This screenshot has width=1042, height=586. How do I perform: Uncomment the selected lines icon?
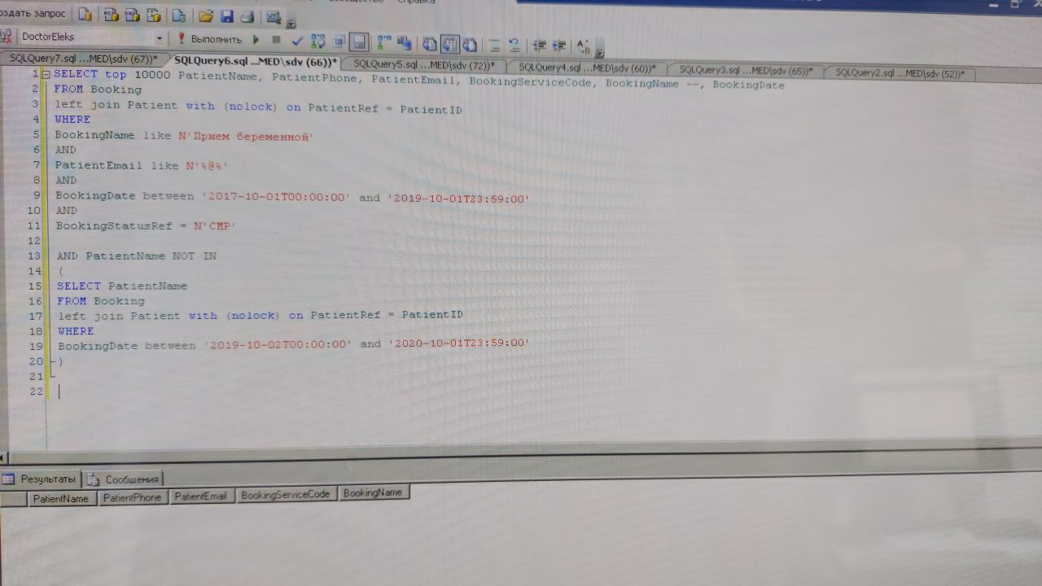514,45
